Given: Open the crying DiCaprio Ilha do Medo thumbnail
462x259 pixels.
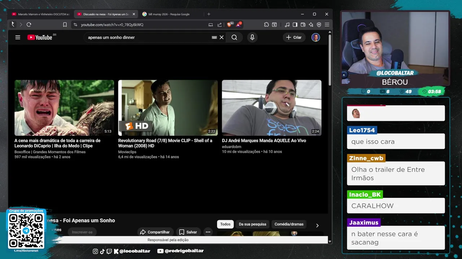Looking at the screenshot, I should (x=64, y=108).
